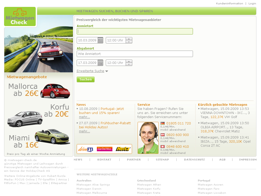
Task: Open the Login link
Action: [x=252, y=3]
